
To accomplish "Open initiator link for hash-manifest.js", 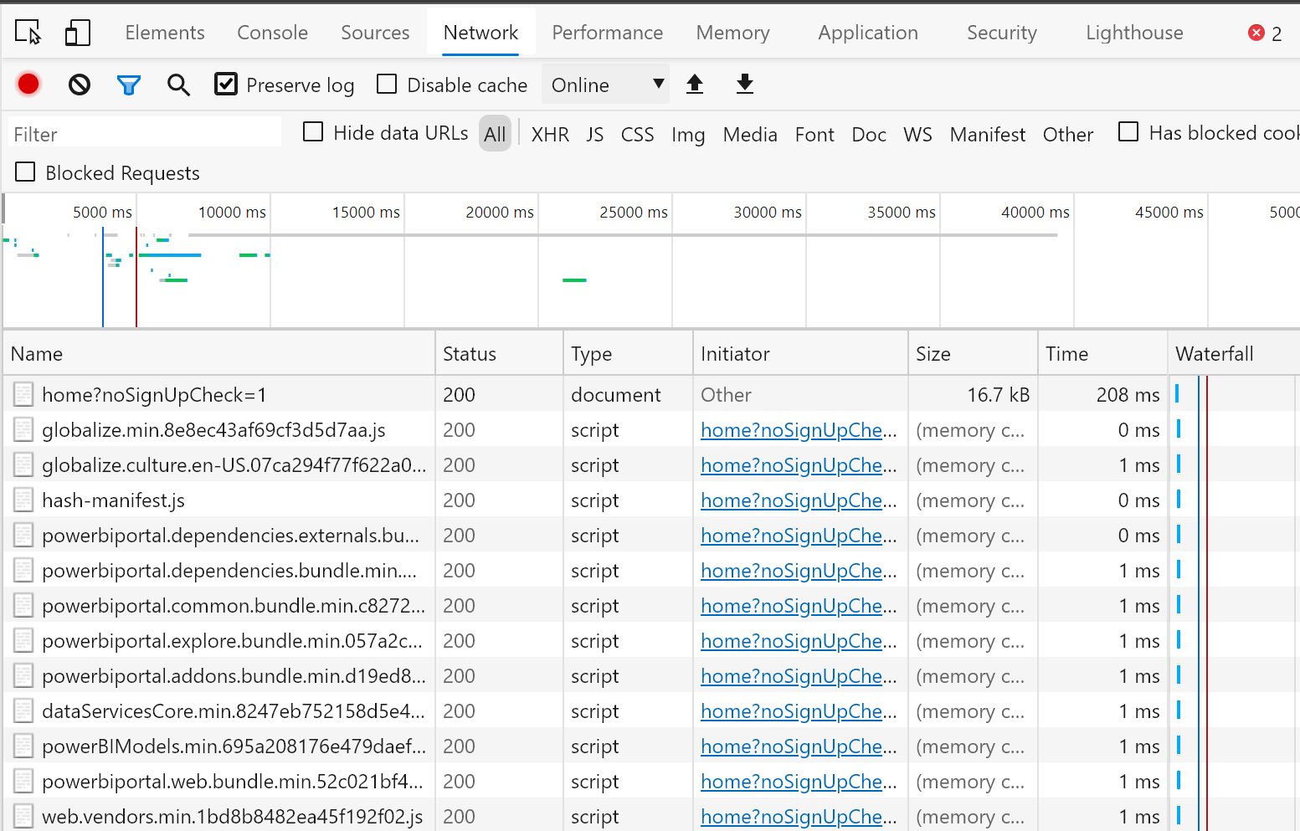I will (798, 500).
